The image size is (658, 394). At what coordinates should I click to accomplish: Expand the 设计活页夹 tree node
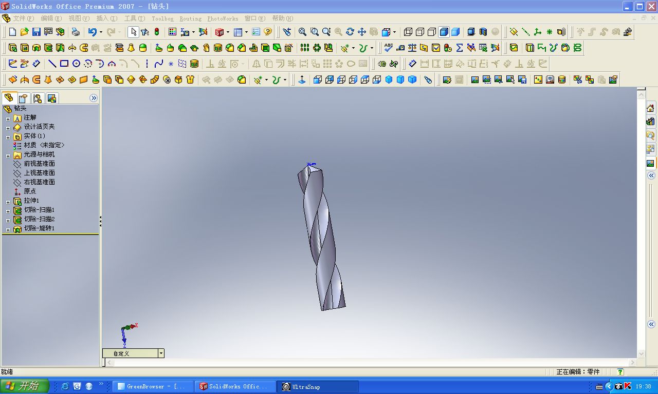pyautogui.click(x=8, y=128)
